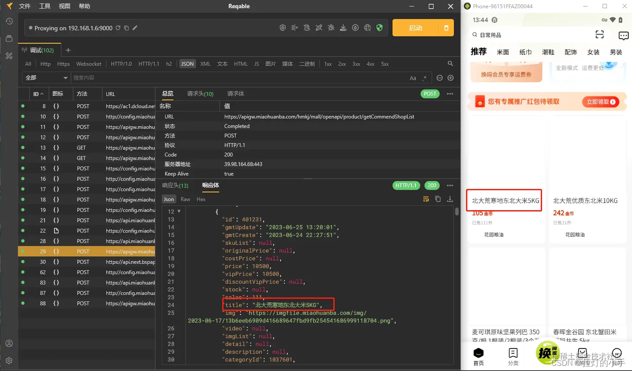Click the minus circle icon next to search

click(x=440, y=78)
